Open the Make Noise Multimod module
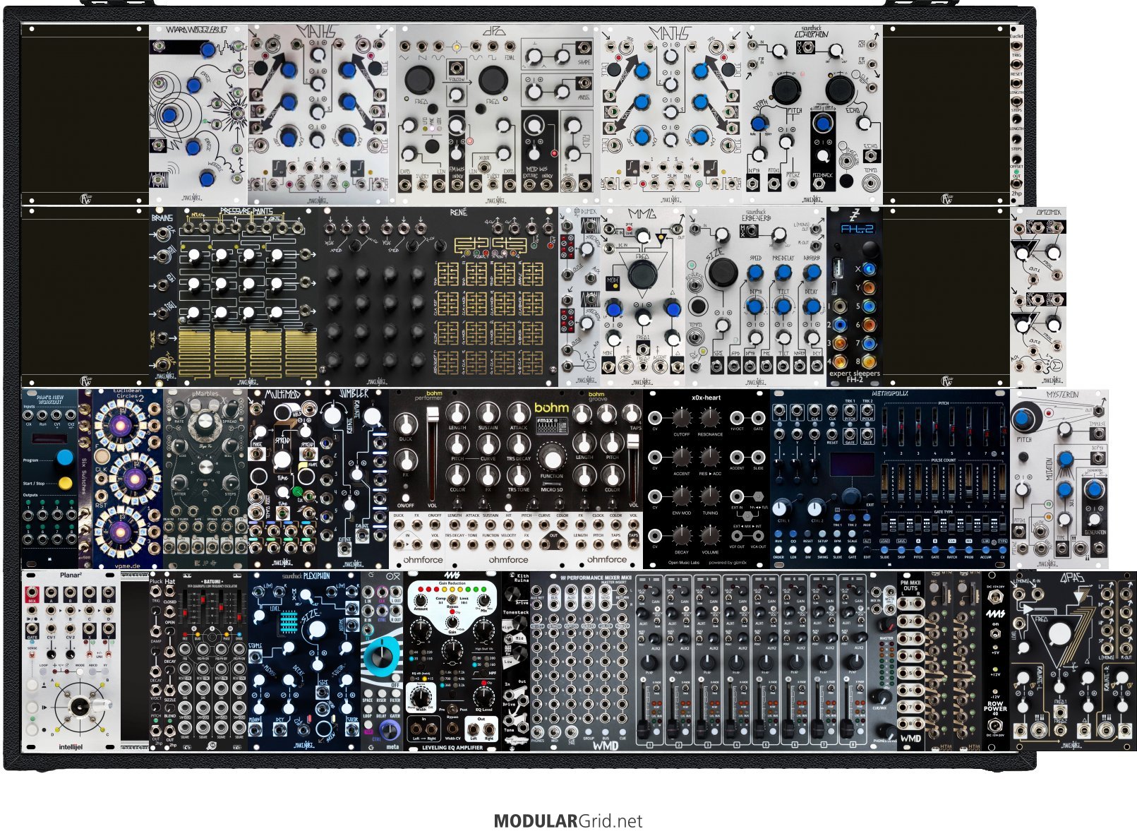Viewport: 1137px width, 836px height. 283,479
